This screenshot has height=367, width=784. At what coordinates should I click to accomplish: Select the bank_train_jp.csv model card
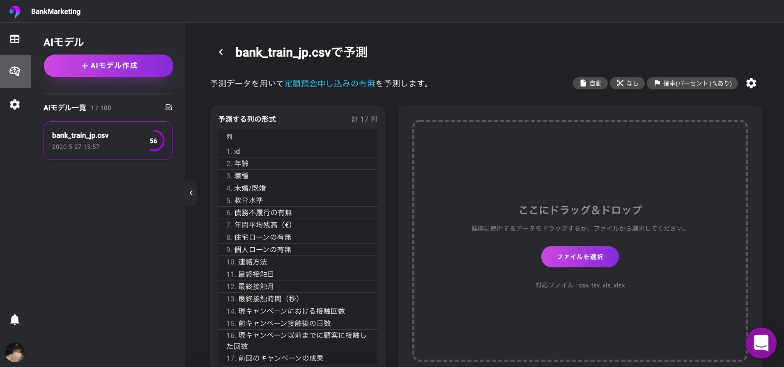(x=108, y=141)
